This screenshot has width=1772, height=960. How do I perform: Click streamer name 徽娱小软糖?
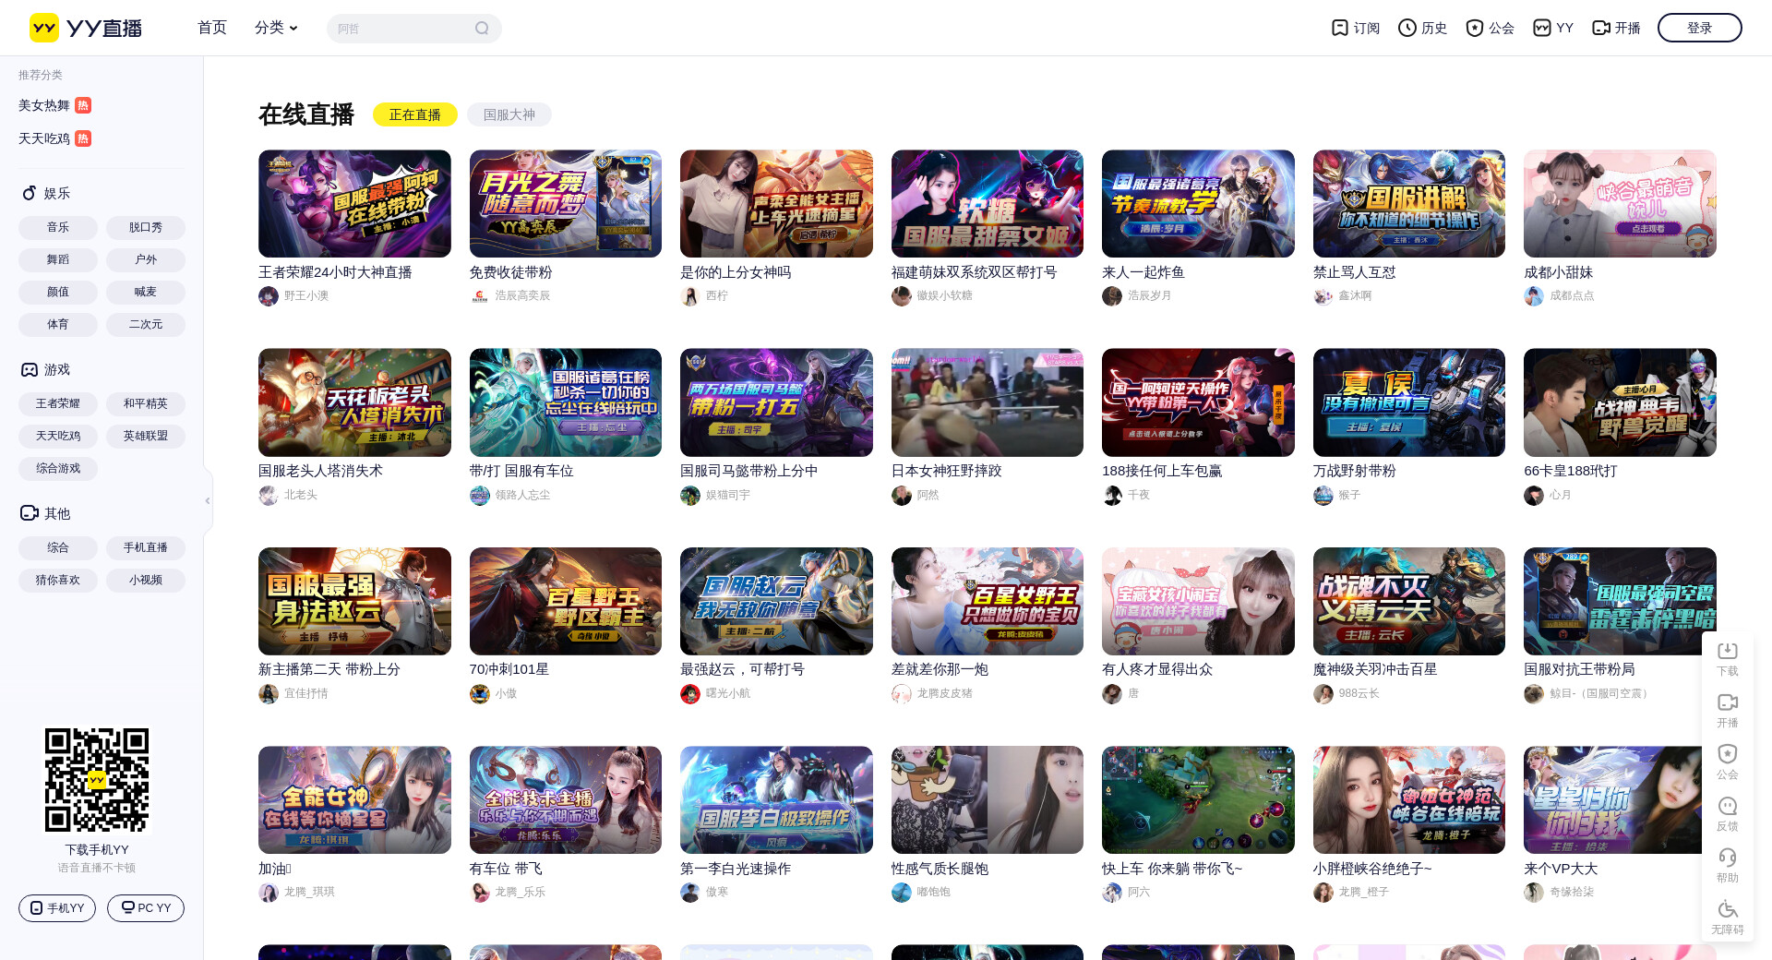pyautogui.click(x=944, y=296)
